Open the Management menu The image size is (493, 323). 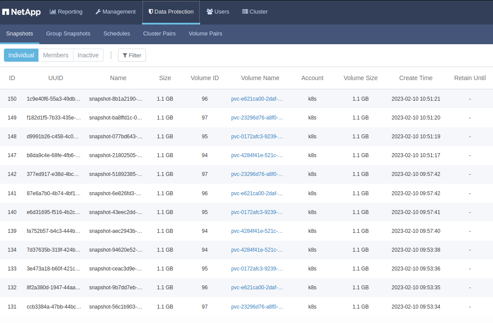(115, 12)
